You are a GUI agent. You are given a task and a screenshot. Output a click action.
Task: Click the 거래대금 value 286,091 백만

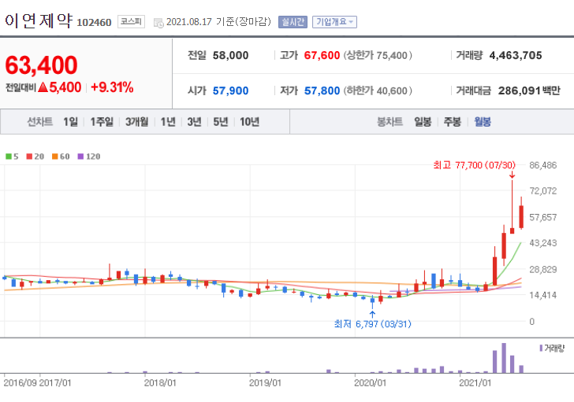tap(529, 90)
